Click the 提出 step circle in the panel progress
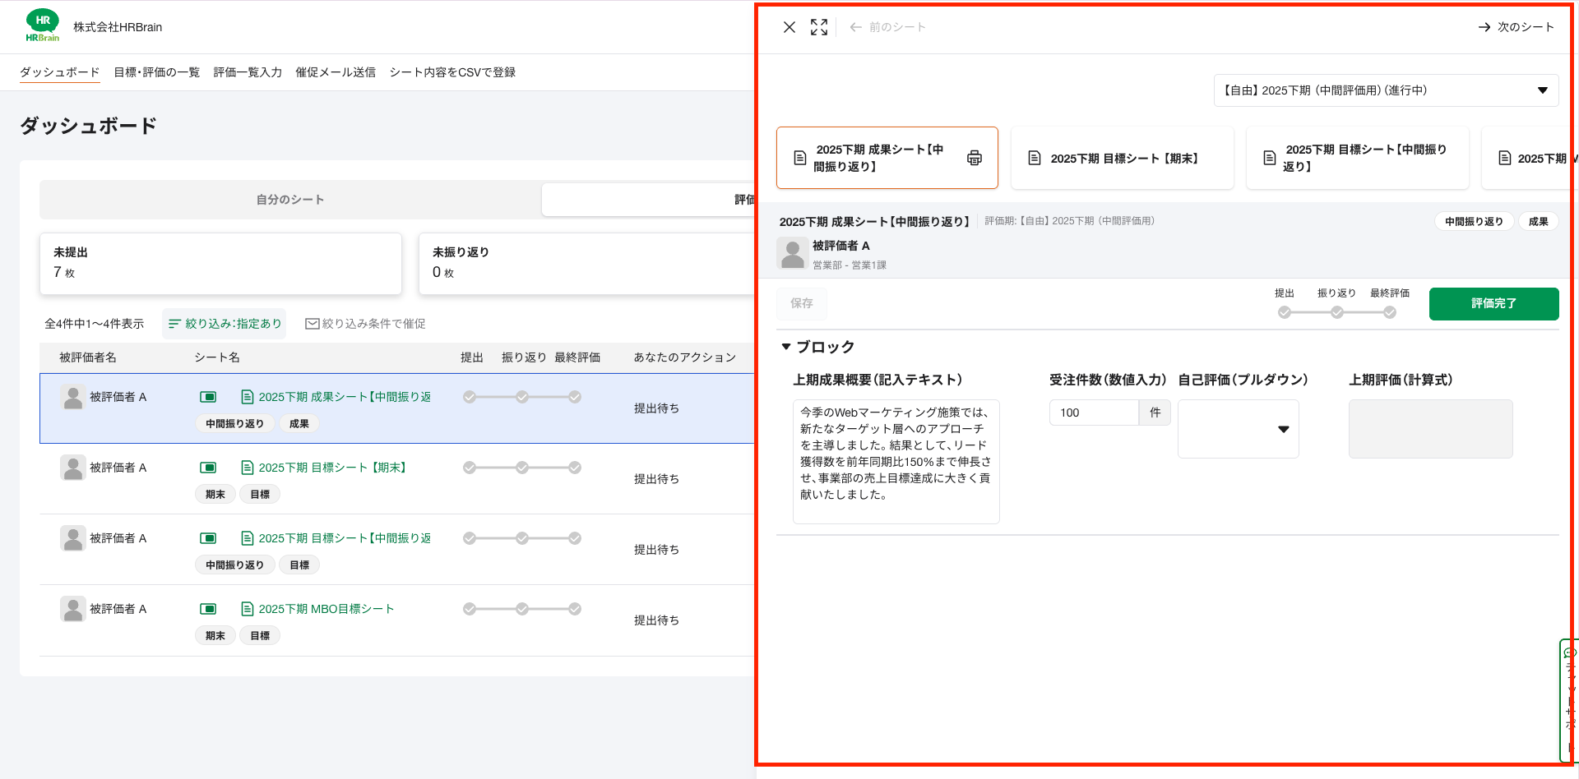The image size is (1579, 779). 1284,312
